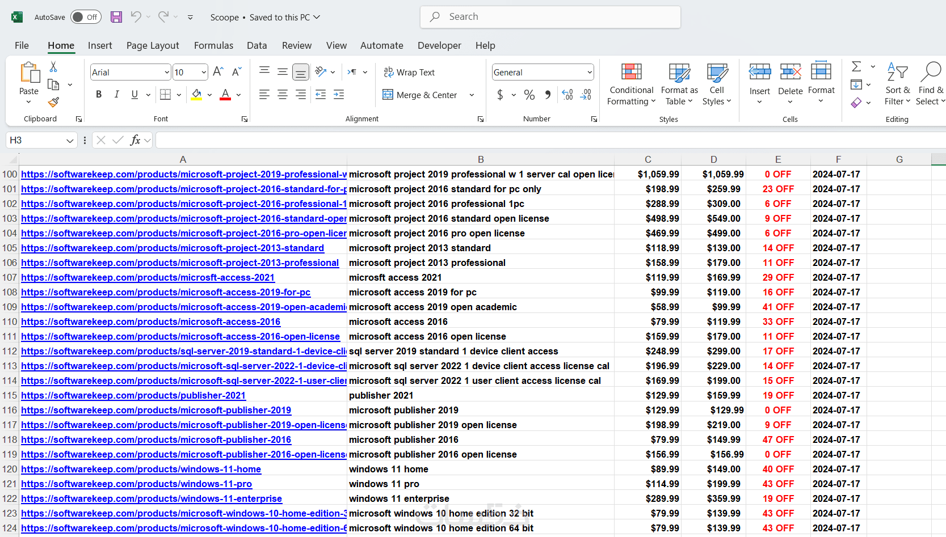
Task: Apply the red Font Color
Action: tap(225, 95)
